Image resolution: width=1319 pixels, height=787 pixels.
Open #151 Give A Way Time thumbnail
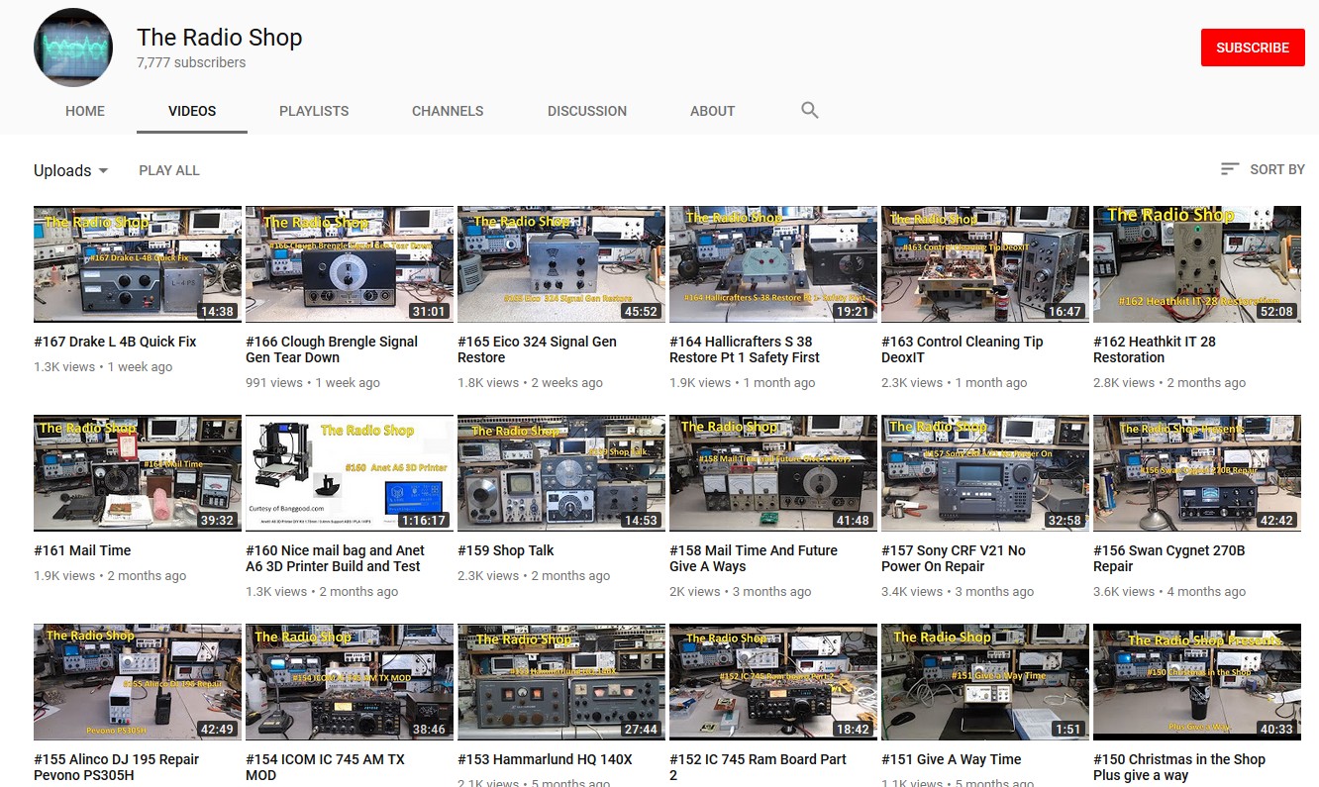click(985, 682)
